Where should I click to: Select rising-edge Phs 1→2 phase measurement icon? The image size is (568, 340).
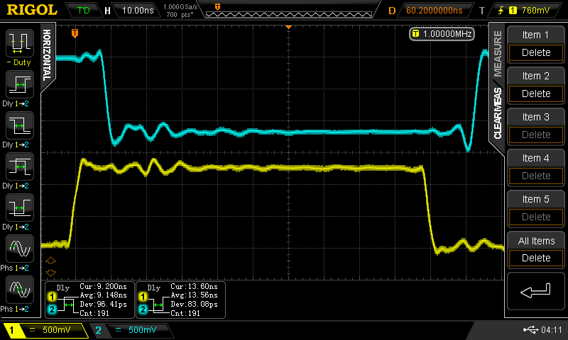(x=20, y=249)
